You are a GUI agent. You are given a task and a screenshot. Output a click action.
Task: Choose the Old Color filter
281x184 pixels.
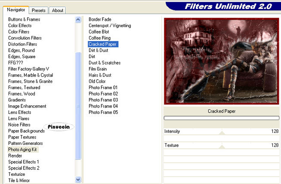pos(97,81)
